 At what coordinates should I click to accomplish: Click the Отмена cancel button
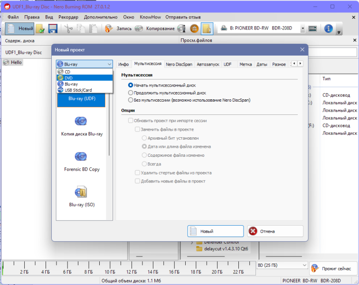click(x=275, y=231)
